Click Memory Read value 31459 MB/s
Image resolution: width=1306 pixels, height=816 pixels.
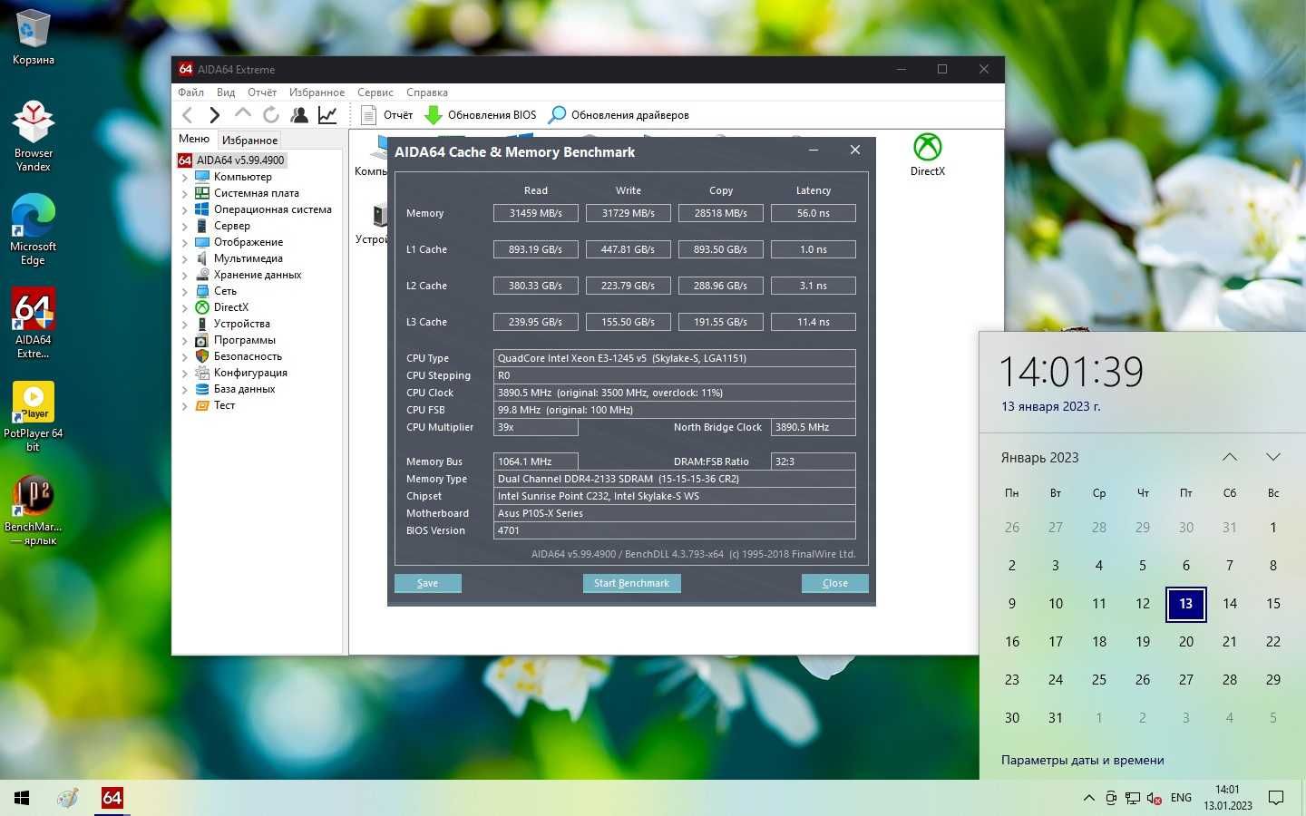click(x=535, y=213)
